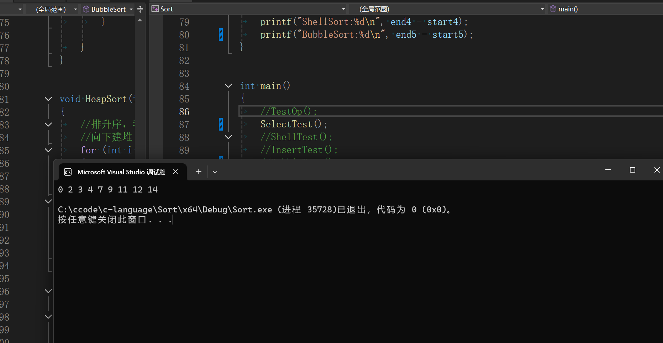Collapse the comment block at left line 83
Screen dimensions: 663x343
(48, 125)
